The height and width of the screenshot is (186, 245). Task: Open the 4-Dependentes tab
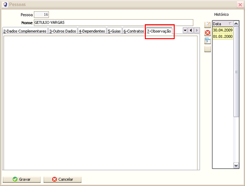point(92,31)
